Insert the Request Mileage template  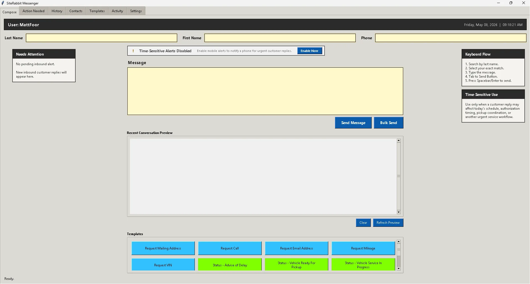click(363, 248)
